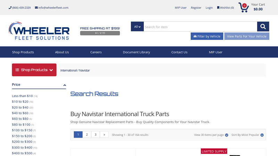Filter by $10 to $20

(20, 102)
